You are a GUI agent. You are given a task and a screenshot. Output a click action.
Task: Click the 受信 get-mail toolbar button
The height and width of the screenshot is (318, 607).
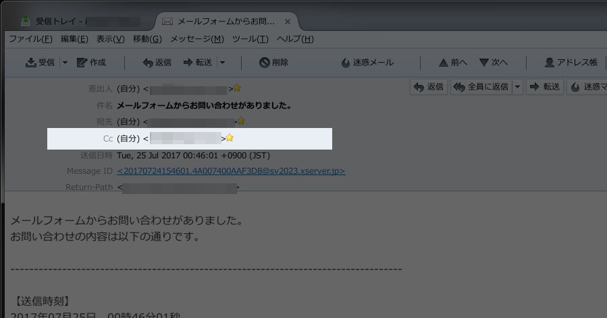click(x=41, y=63)
